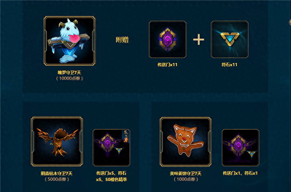Select the withered tree ward skin
291x192 pixels.
pos(57,142)
